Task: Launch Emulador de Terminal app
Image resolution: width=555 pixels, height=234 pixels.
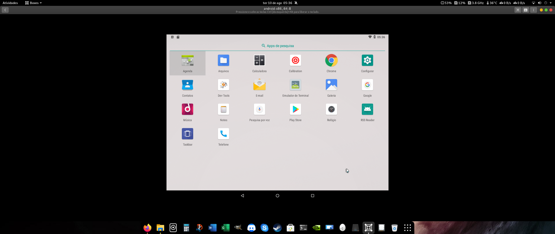Action: [x=295, y=88]
